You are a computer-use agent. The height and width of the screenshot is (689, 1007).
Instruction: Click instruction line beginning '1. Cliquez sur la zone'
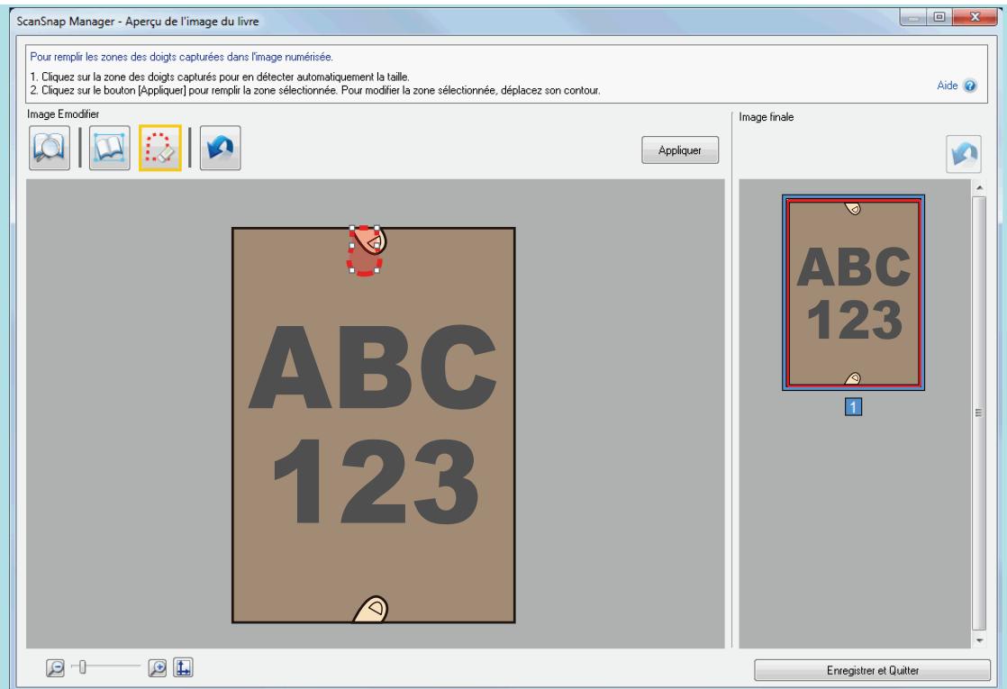[x=220, y=77]
